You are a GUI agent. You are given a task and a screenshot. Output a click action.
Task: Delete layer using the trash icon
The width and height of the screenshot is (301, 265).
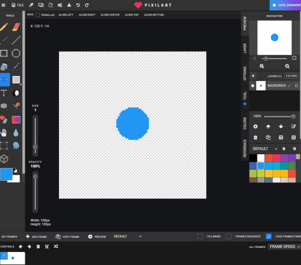coord(255,138)
